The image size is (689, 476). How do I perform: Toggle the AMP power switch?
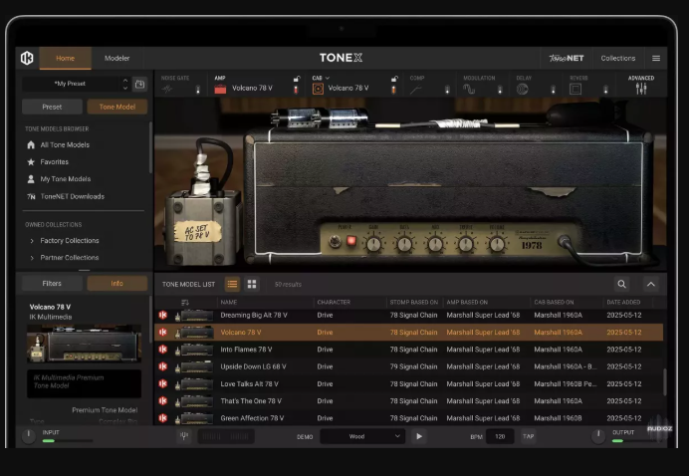click(x=296, y=90)
